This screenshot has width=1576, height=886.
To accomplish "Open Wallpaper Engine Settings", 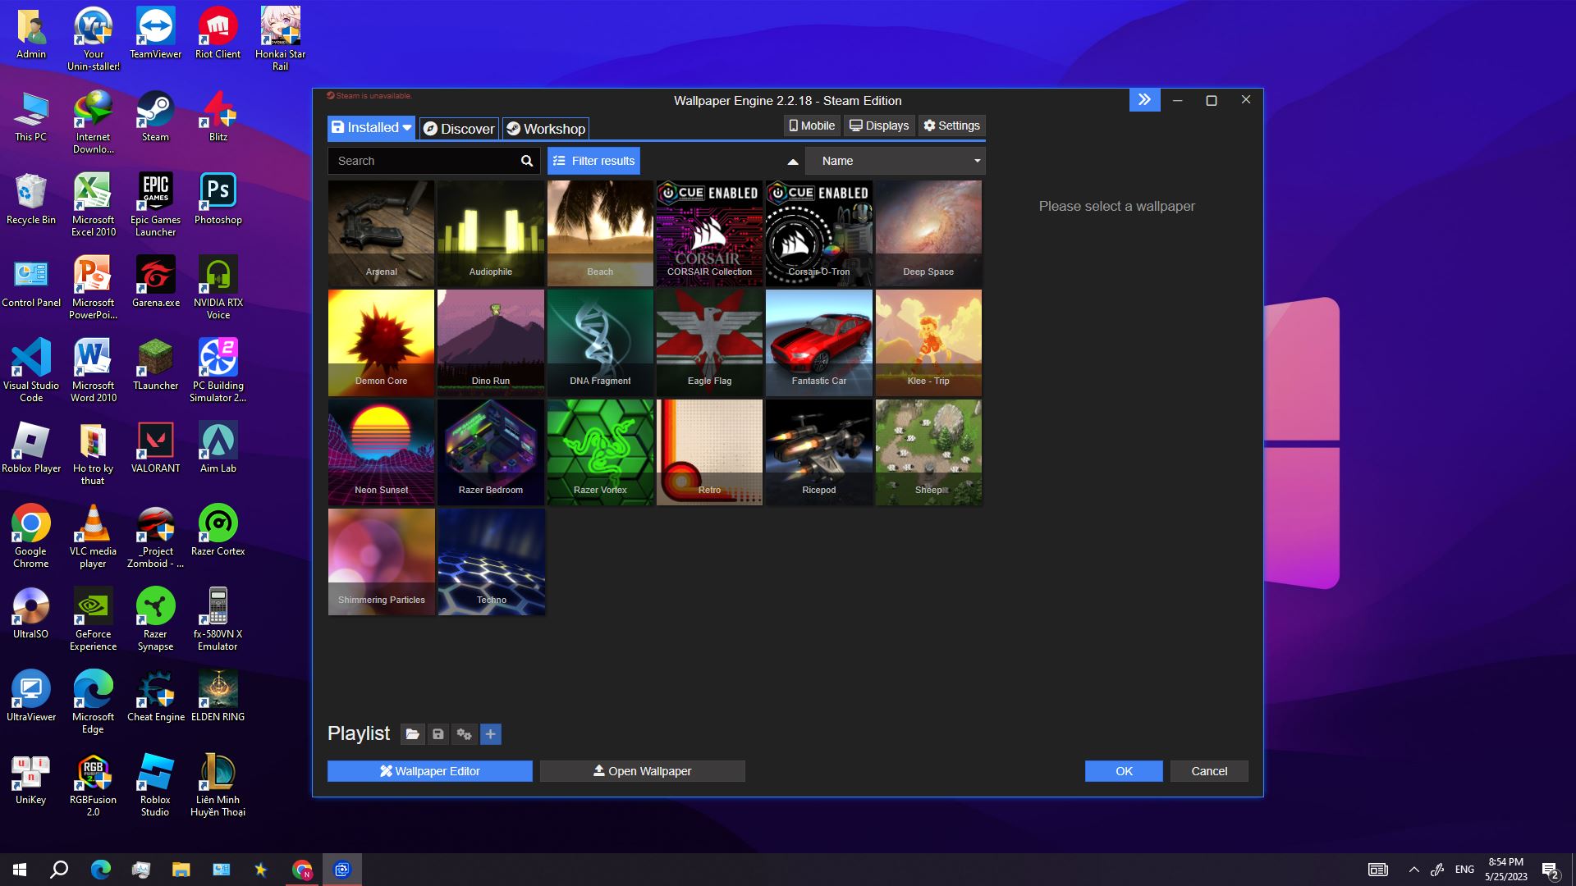I will (951, 126).
